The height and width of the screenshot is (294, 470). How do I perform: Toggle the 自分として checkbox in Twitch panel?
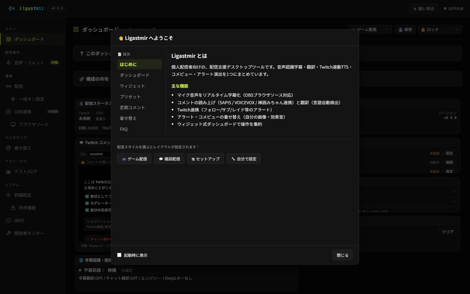click(x=87, y=196)
